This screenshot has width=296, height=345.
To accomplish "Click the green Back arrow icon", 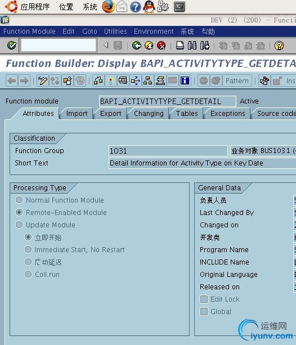I will pos(137,46).
